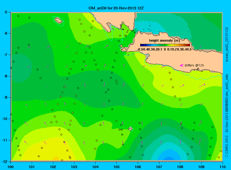Click longitude label 105 on the x-axis
The width and height of the screenshot is (231, 170).
(x=117, y=167)
